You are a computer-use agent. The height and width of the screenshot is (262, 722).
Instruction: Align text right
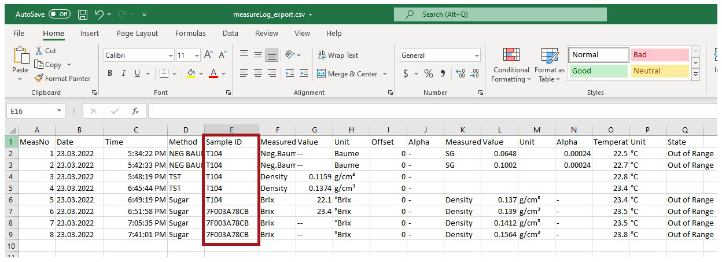click(271, 73)
